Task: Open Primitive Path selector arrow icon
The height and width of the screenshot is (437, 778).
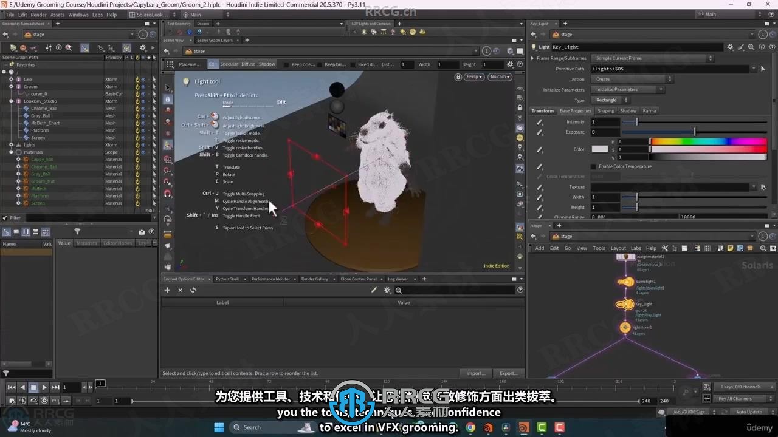Action: click(x=763, y=69)
